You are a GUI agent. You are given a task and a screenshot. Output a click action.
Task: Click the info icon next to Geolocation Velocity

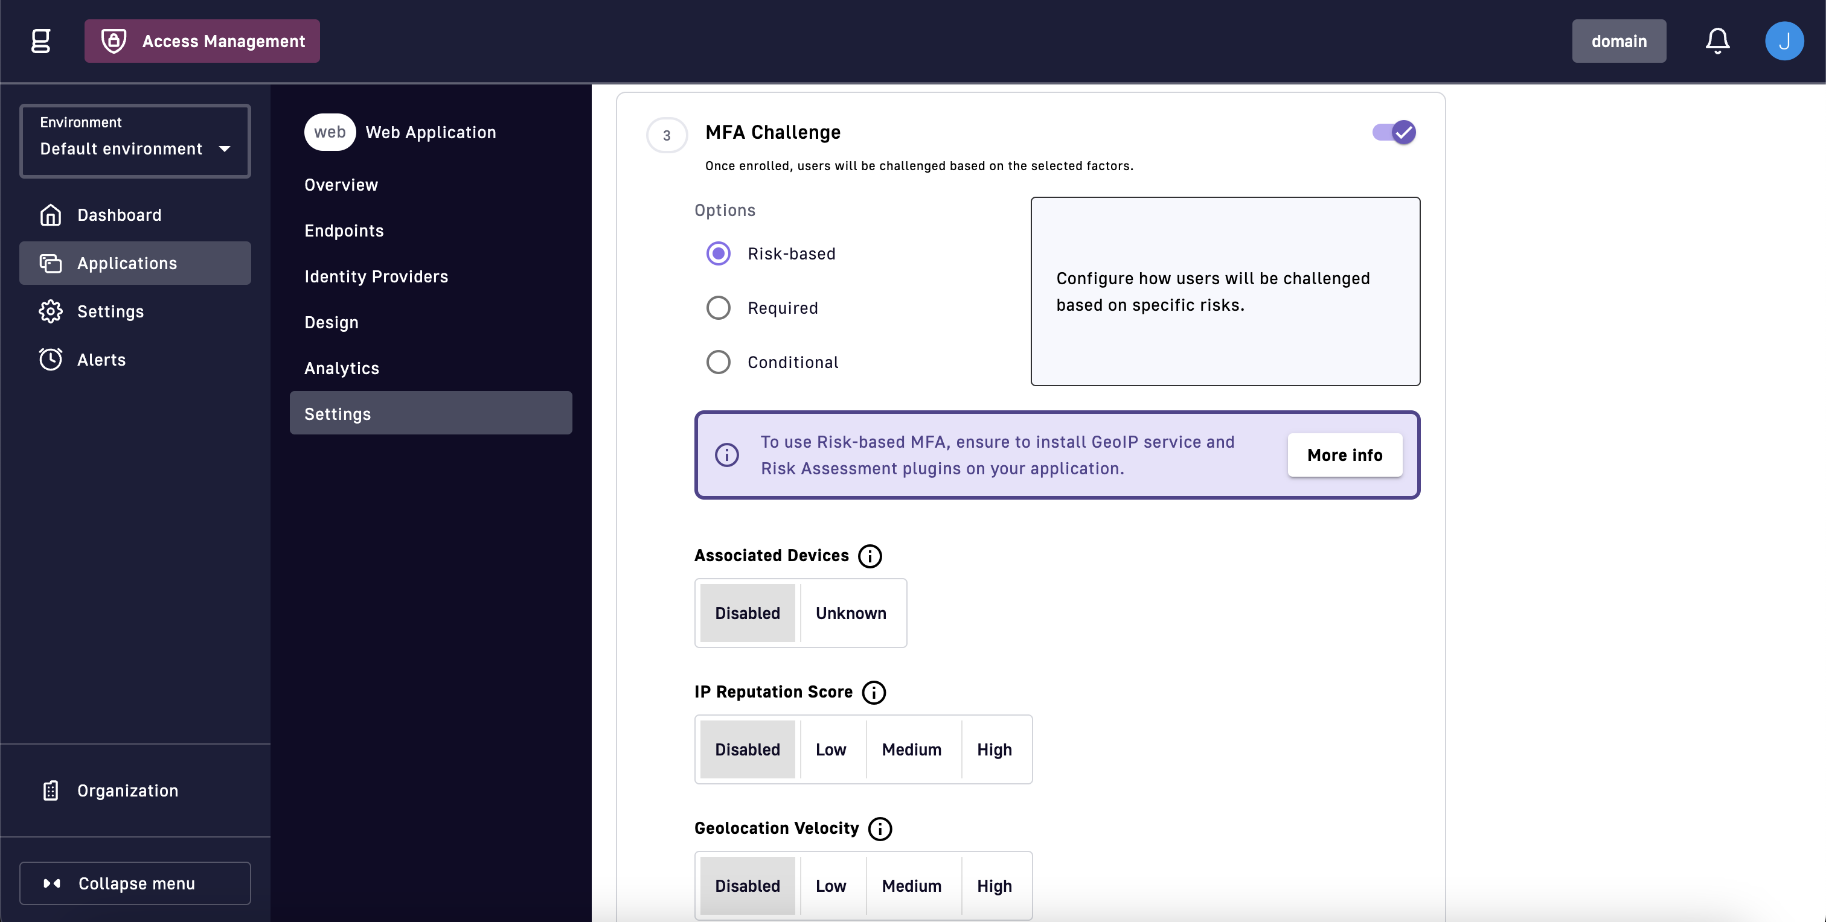click(x=880, y=828)
